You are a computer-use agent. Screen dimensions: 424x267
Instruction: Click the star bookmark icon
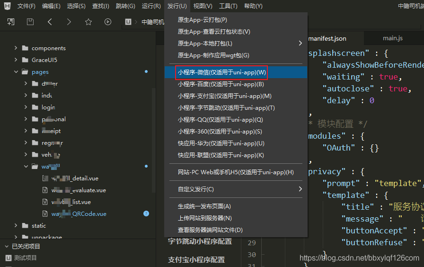point(88,22)
